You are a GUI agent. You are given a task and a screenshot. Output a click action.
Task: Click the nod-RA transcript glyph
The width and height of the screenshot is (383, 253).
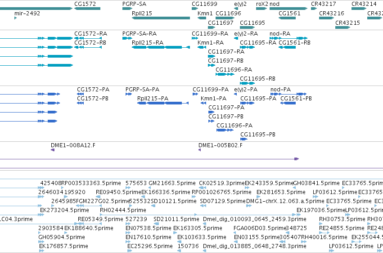coord(288,38)
